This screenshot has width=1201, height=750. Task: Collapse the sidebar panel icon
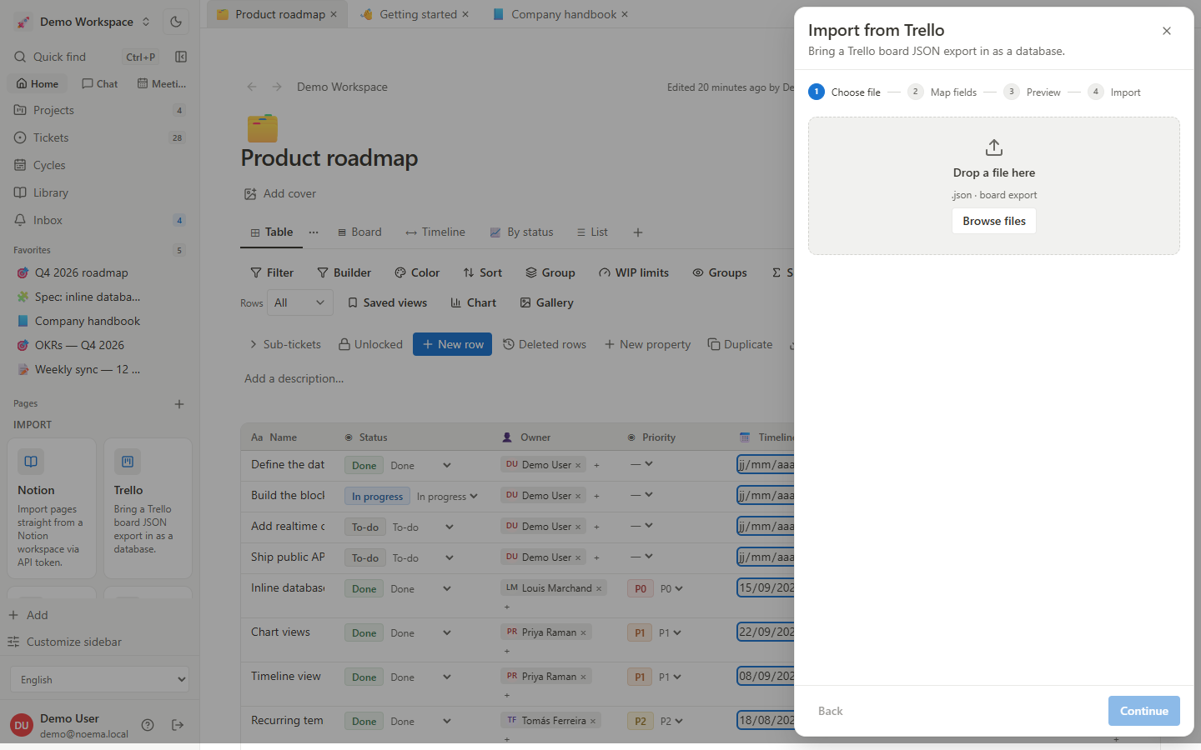[181, 57]
